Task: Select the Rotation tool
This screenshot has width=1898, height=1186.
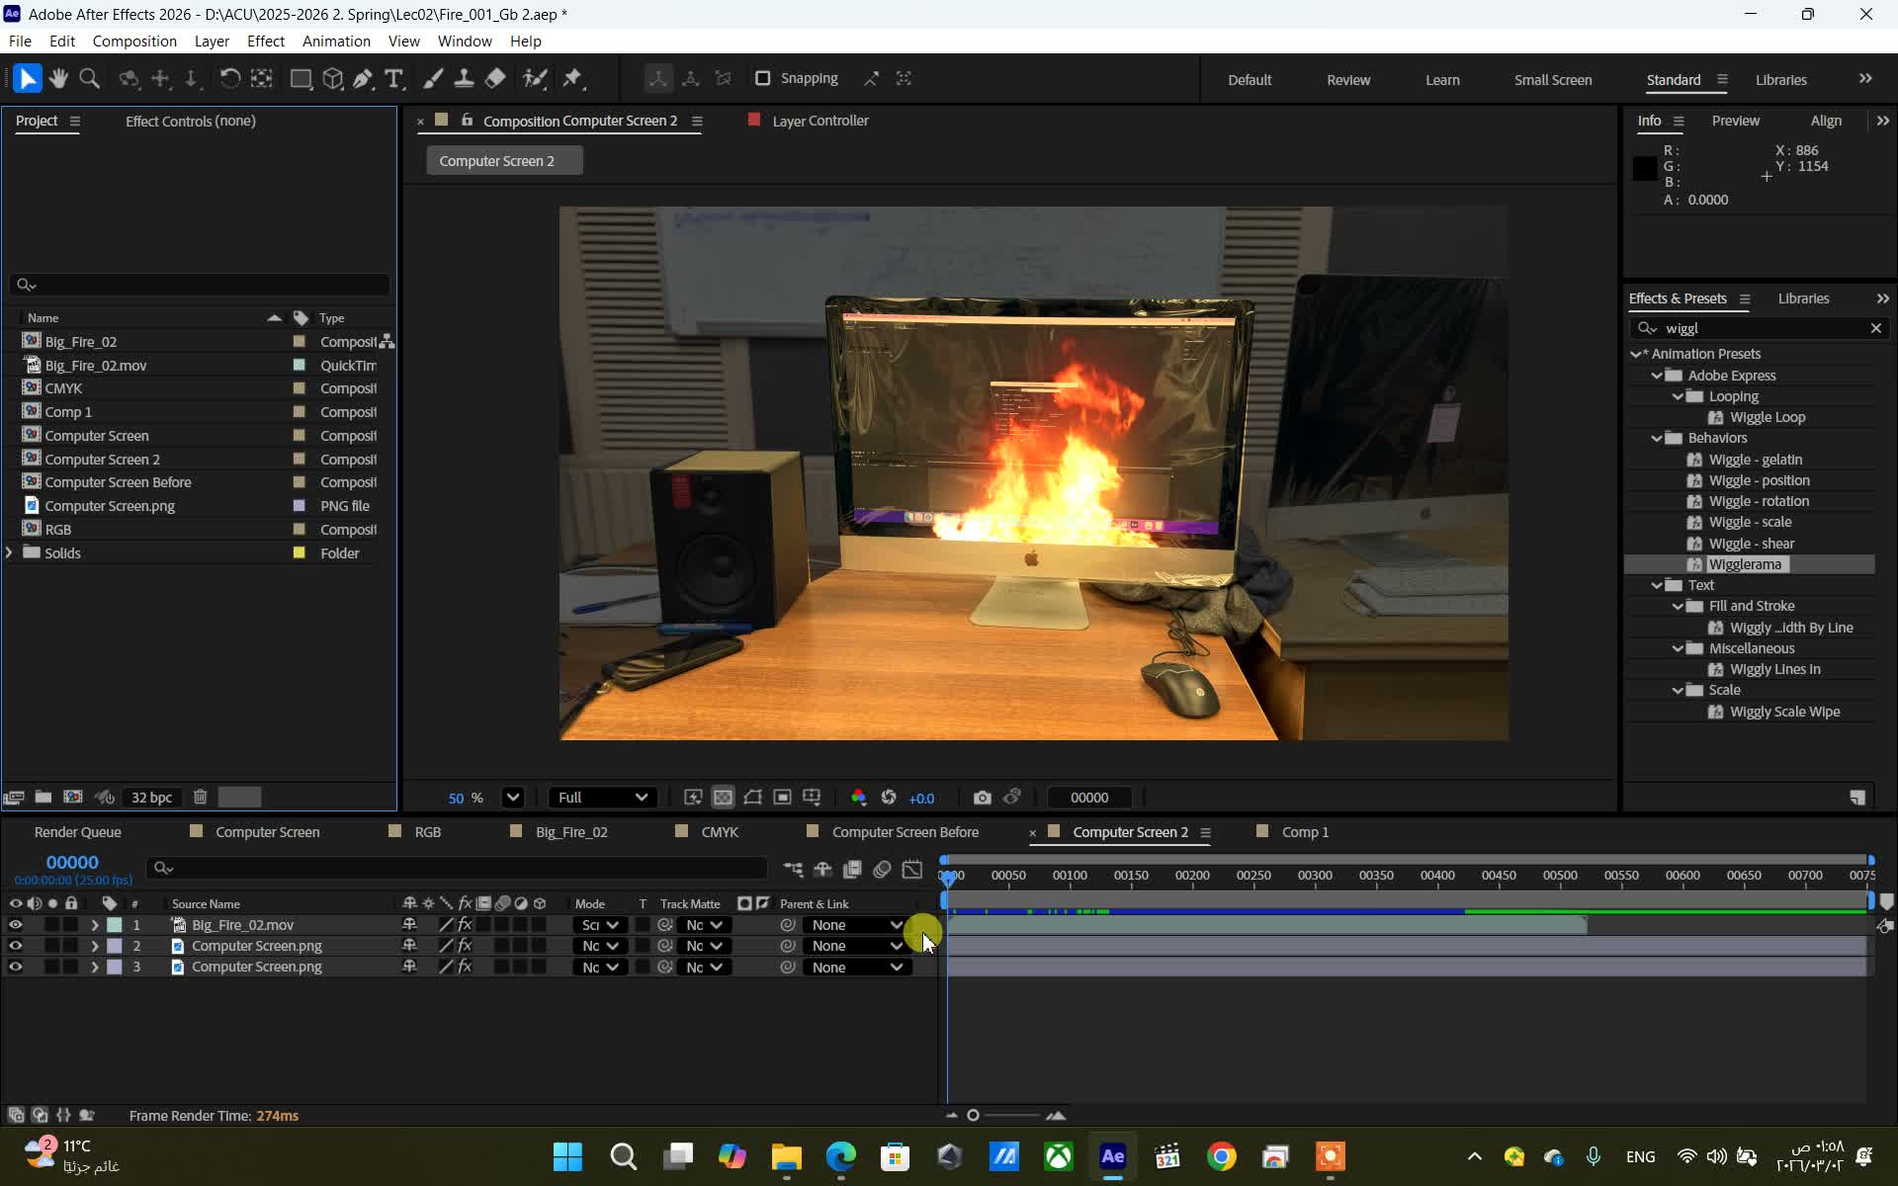Action: (229, 79)
